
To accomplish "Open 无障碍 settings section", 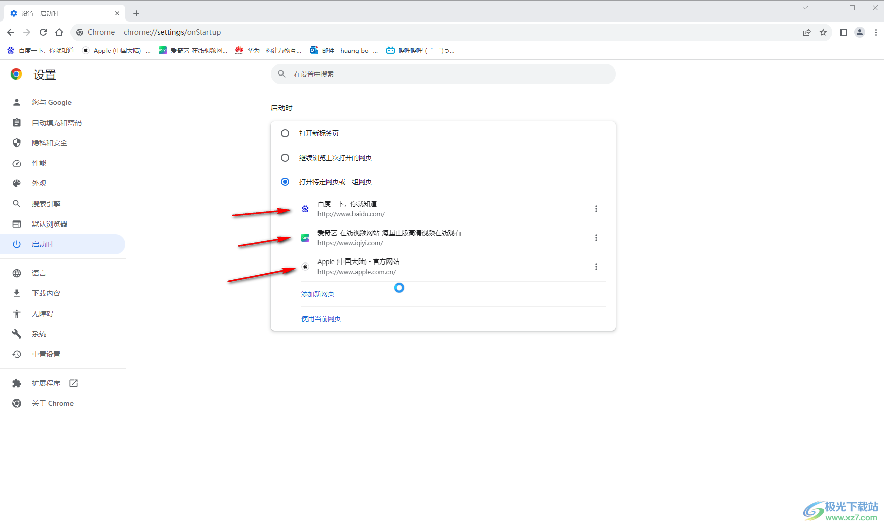I will pos(42,314).
